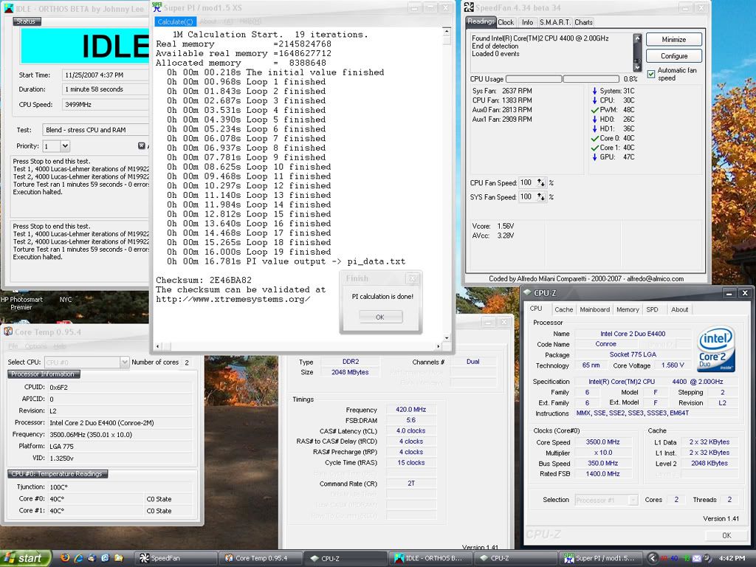
Task: Click the CPU Fan Speed stepper arrows
Action: (541, 183)
